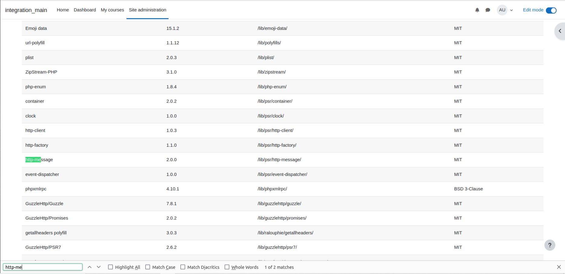
Task: Click the 4.10.1 version cell
Action: (x=173, y=189)
